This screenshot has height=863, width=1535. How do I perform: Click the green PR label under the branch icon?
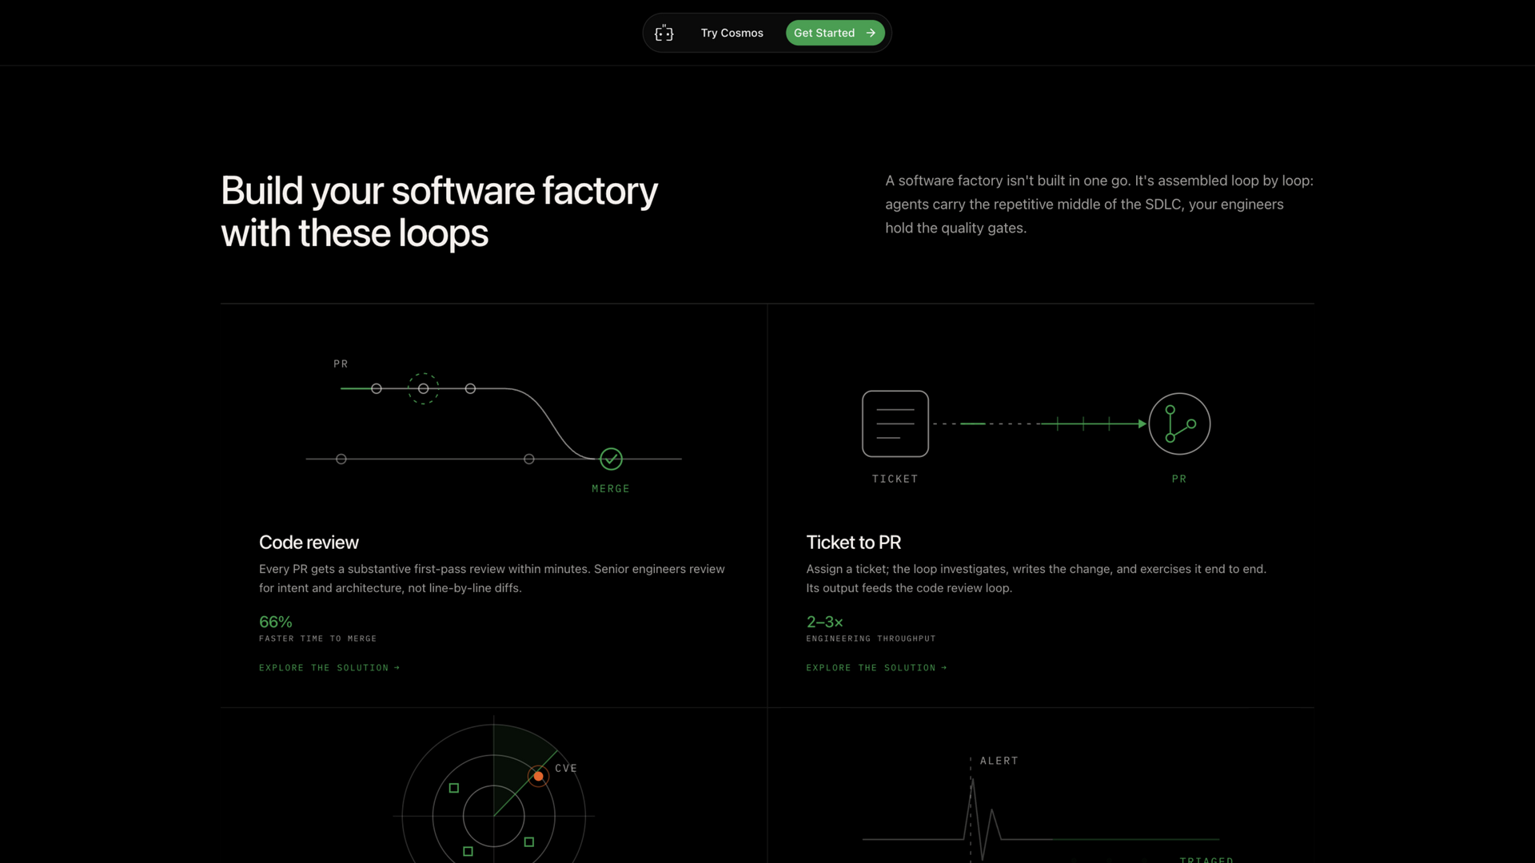[1179, 479]
